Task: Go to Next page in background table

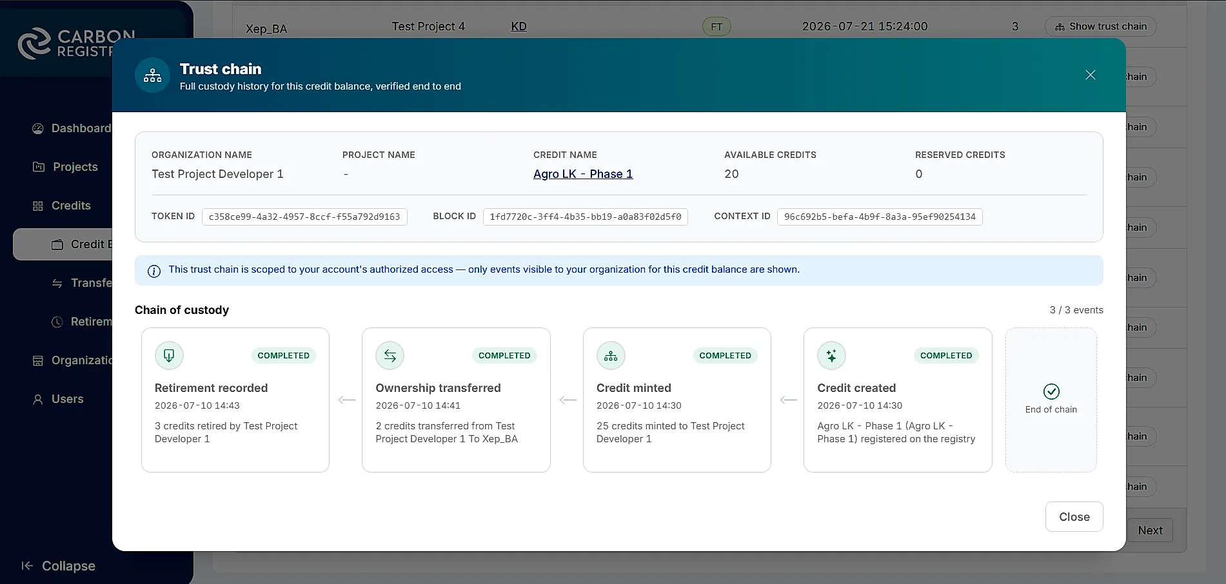Action: pyautogui.click(x=1150, y=530)
